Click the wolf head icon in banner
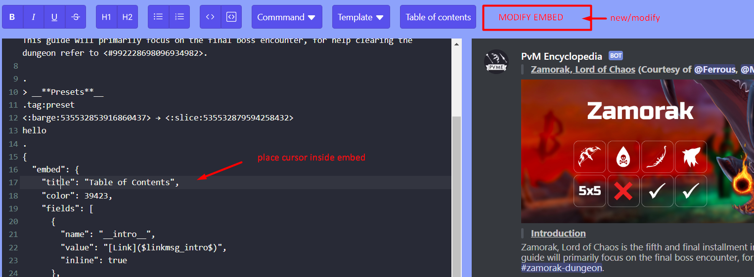754x277 pixels. point(691,157)
